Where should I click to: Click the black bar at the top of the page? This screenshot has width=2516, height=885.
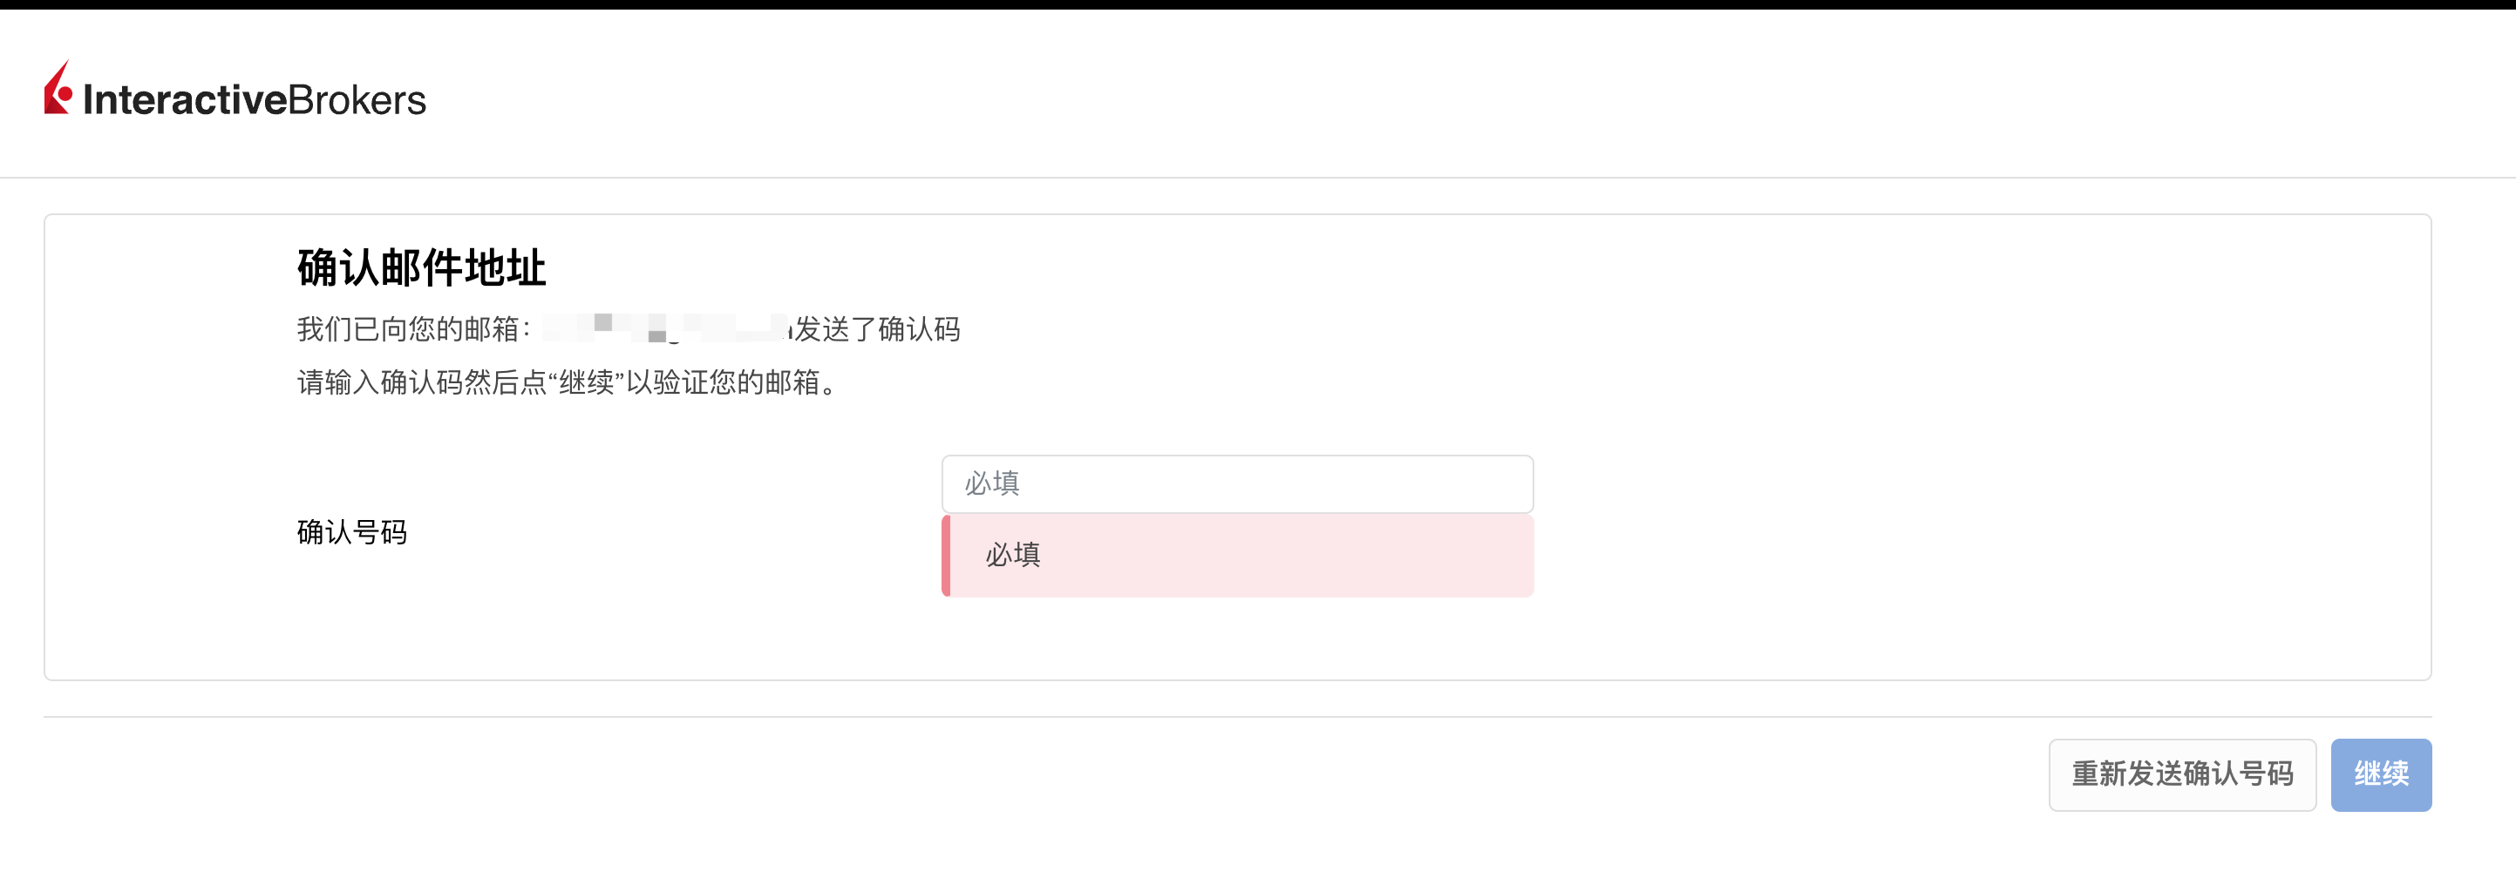click(1258, 5)
